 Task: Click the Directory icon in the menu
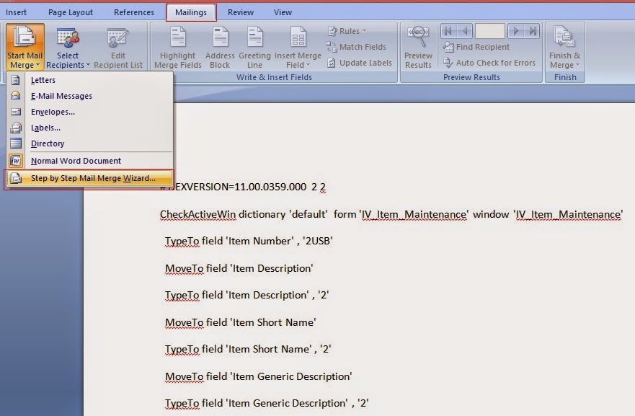pyautogui.click(x=16, y=143)
